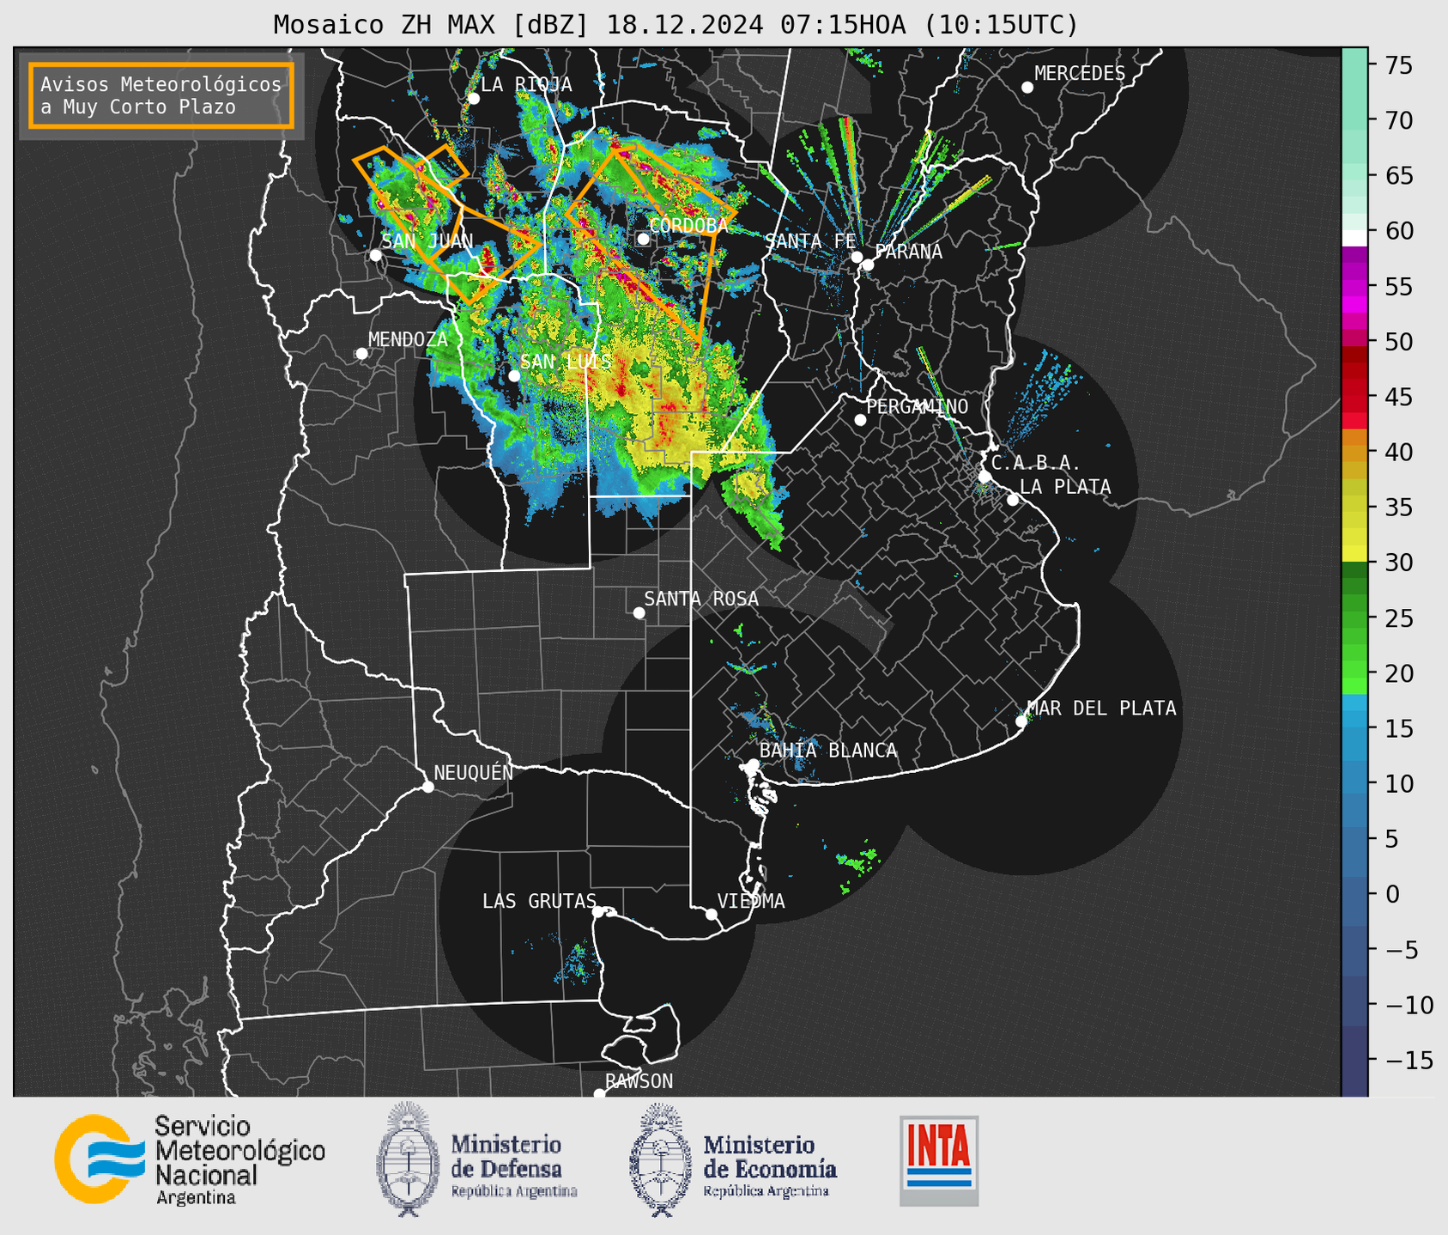Viewport: 1448px width, 1235px height.
Task: Click the Ministerio de Economía coat of arms
Action: point(660,1159)
